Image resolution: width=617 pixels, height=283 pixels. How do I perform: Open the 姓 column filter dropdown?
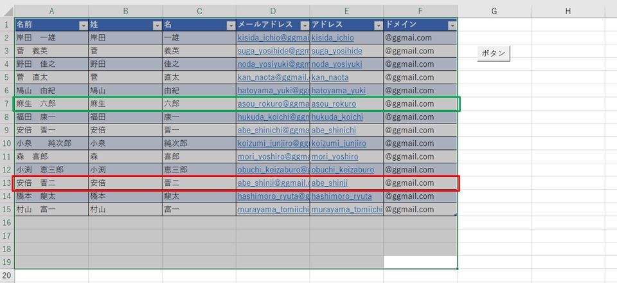pos(157,26)
